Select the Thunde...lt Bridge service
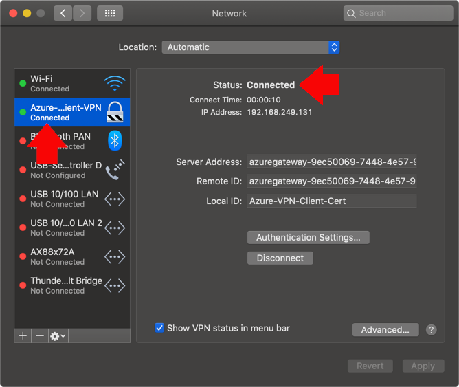The height and width of the screenshot is (387, 459). 72,285
